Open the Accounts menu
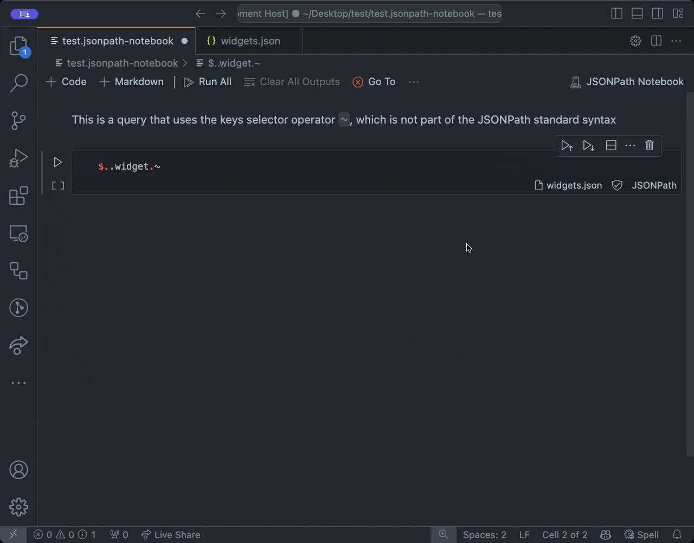 tap(19, 470)
